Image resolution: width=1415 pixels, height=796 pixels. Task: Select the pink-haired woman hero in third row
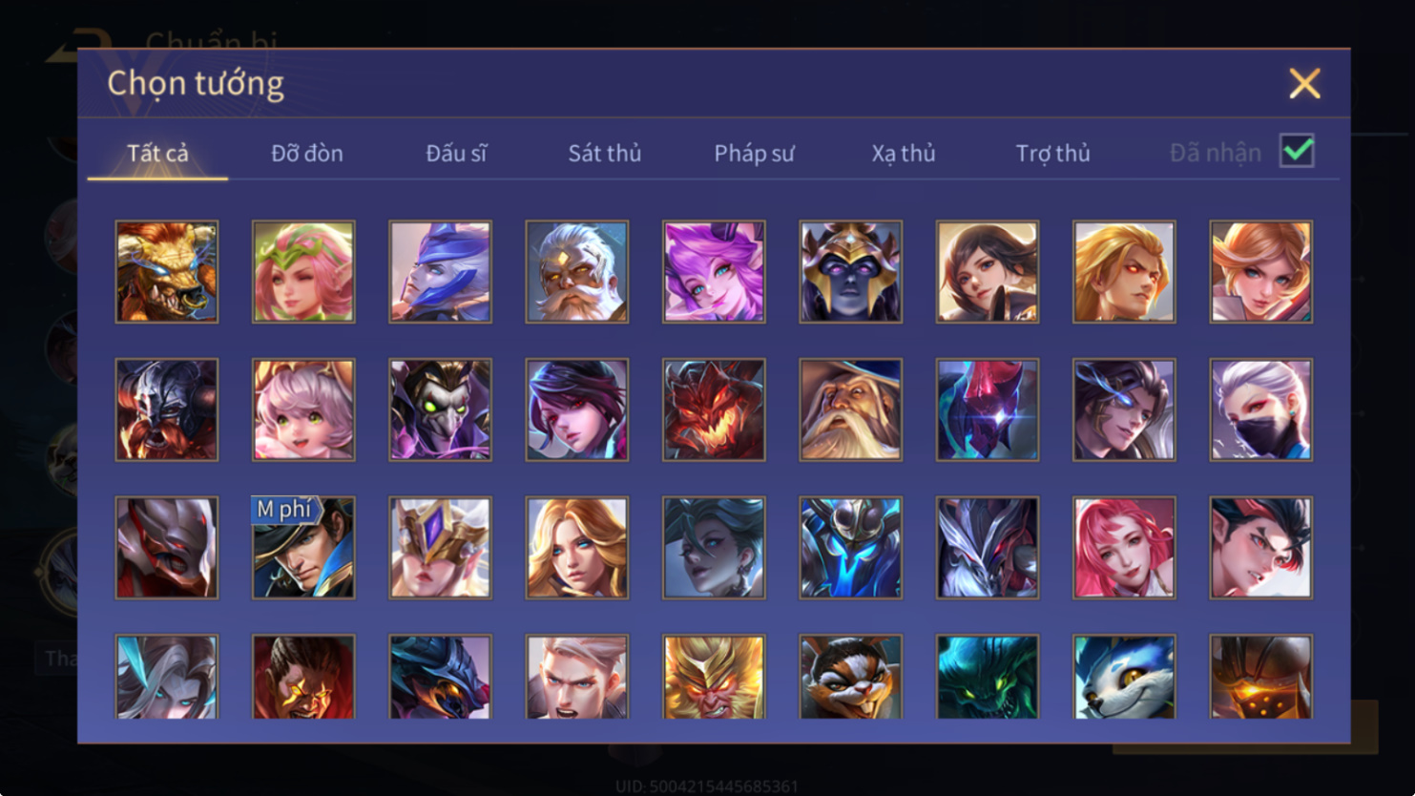point(1124,548)
